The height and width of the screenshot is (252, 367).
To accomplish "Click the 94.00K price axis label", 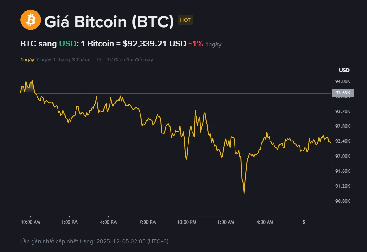I will pos(343,81).
